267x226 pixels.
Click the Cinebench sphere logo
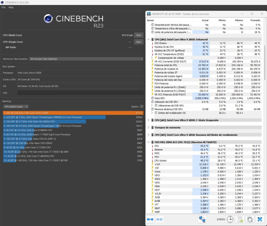click(x=48, y=19)
